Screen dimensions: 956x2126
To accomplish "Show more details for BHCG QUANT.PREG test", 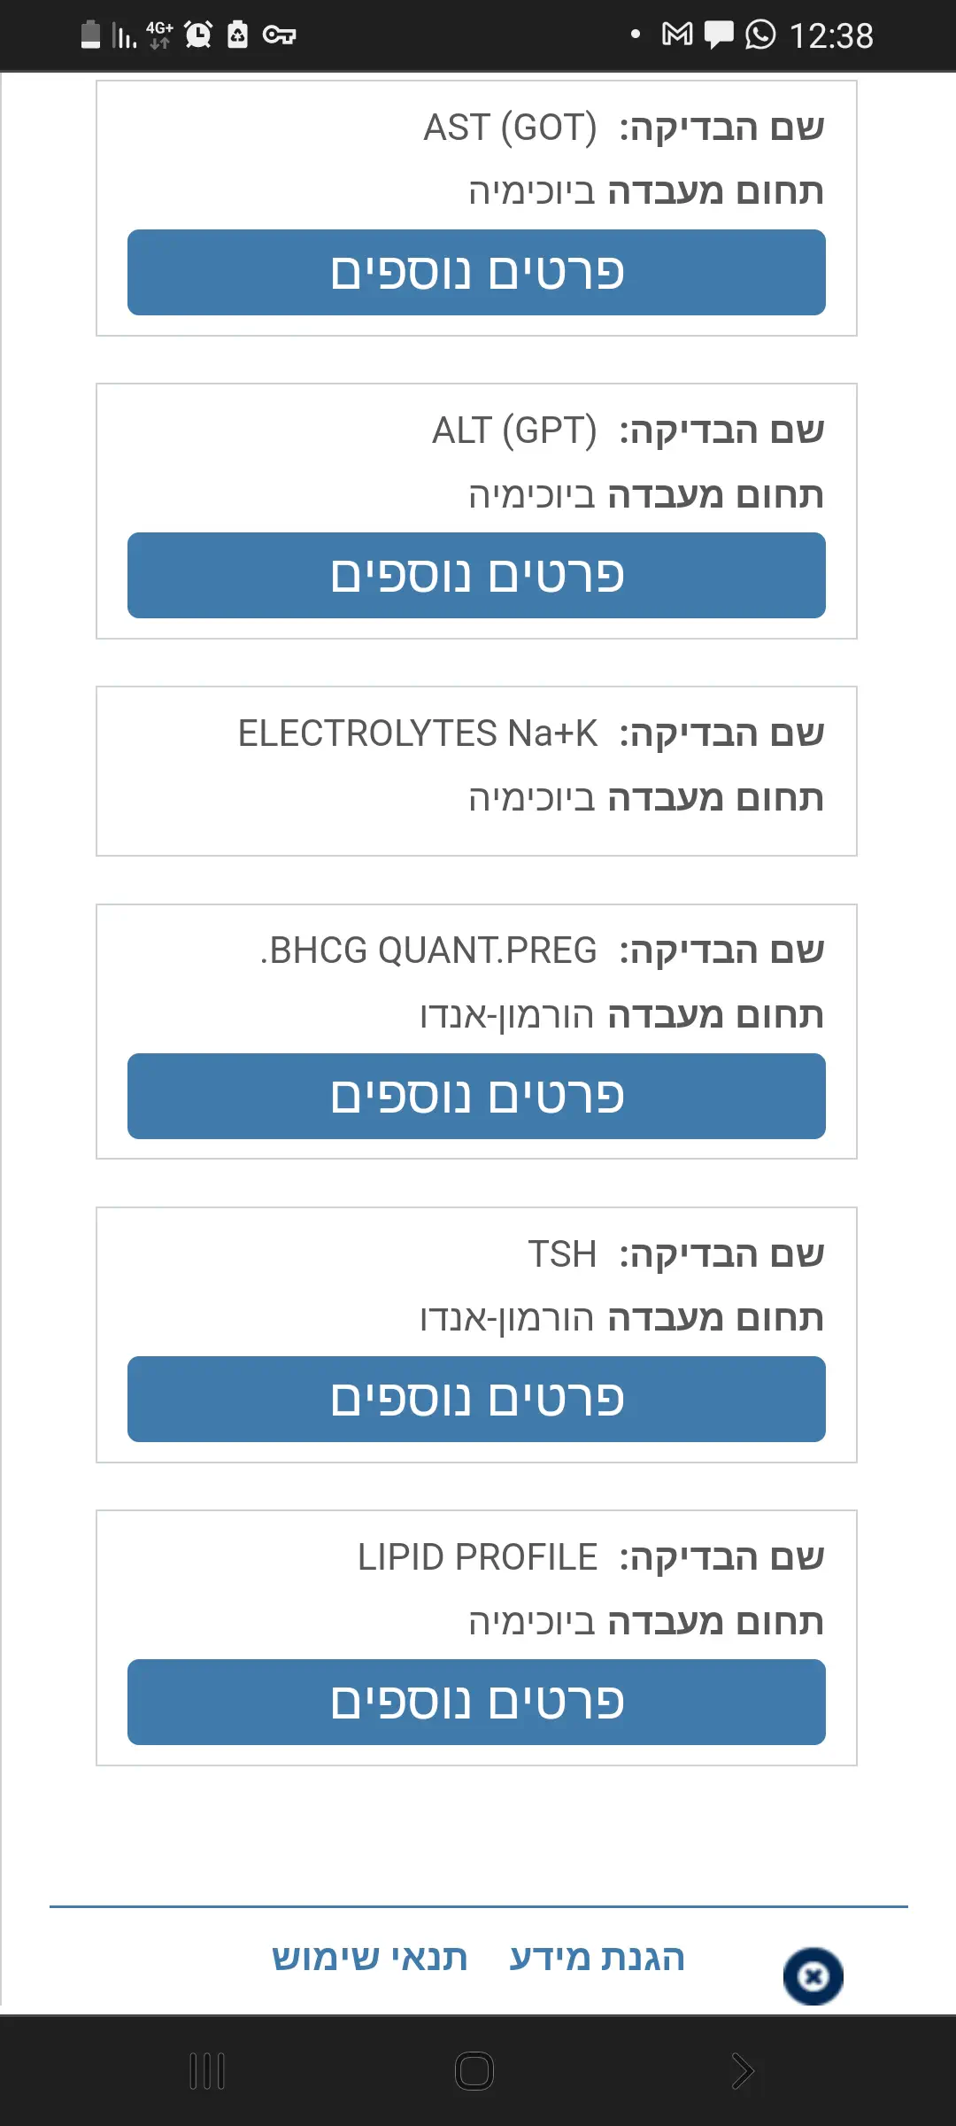I will [476, 1096].
